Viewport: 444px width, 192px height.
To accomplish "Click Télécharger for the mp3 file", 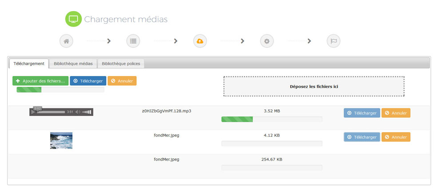I will click(x=362, y=113).
